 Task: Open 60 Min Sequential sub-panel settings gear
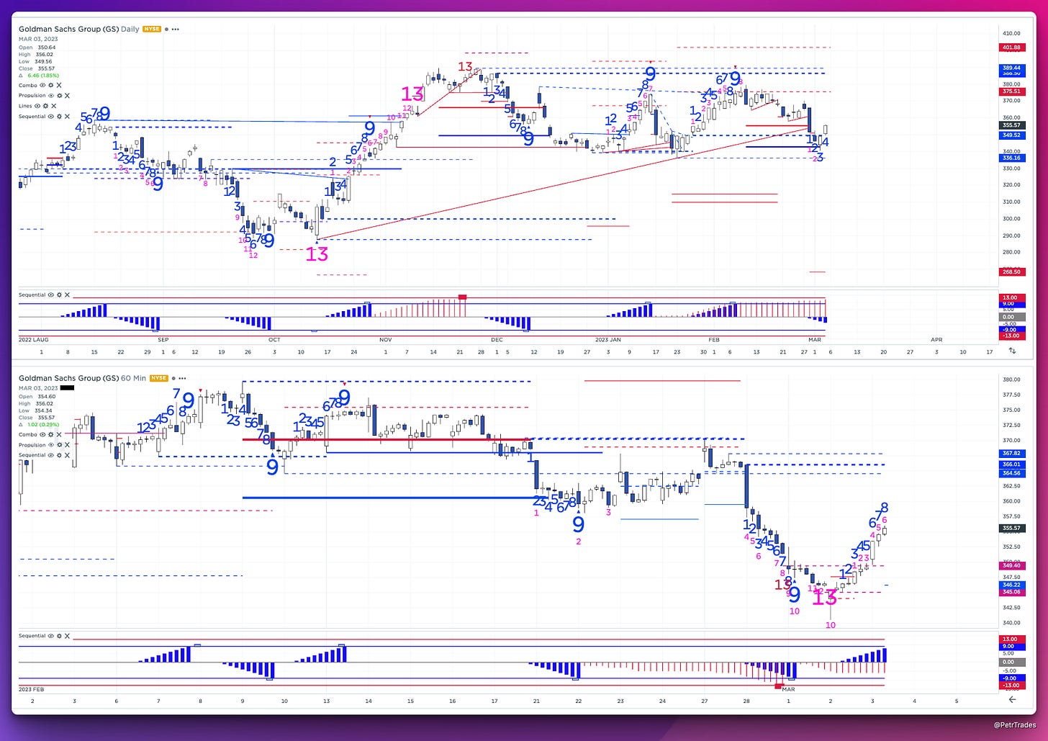coord(59,636)
